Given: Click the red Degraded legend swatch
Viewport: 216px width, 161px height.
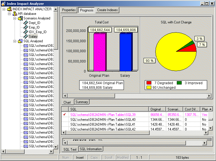Looking at the screenshot, I should click(x=149, y=83).
